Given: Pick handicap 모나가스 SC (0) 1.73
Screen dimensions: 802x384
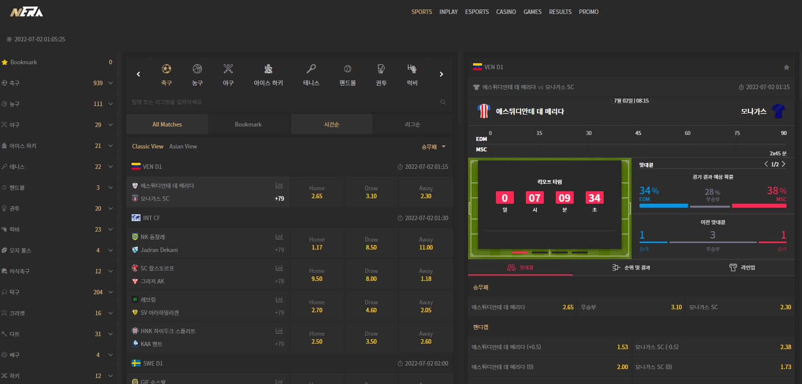Looking at the screenshot, I should click(x=713, y=367).
